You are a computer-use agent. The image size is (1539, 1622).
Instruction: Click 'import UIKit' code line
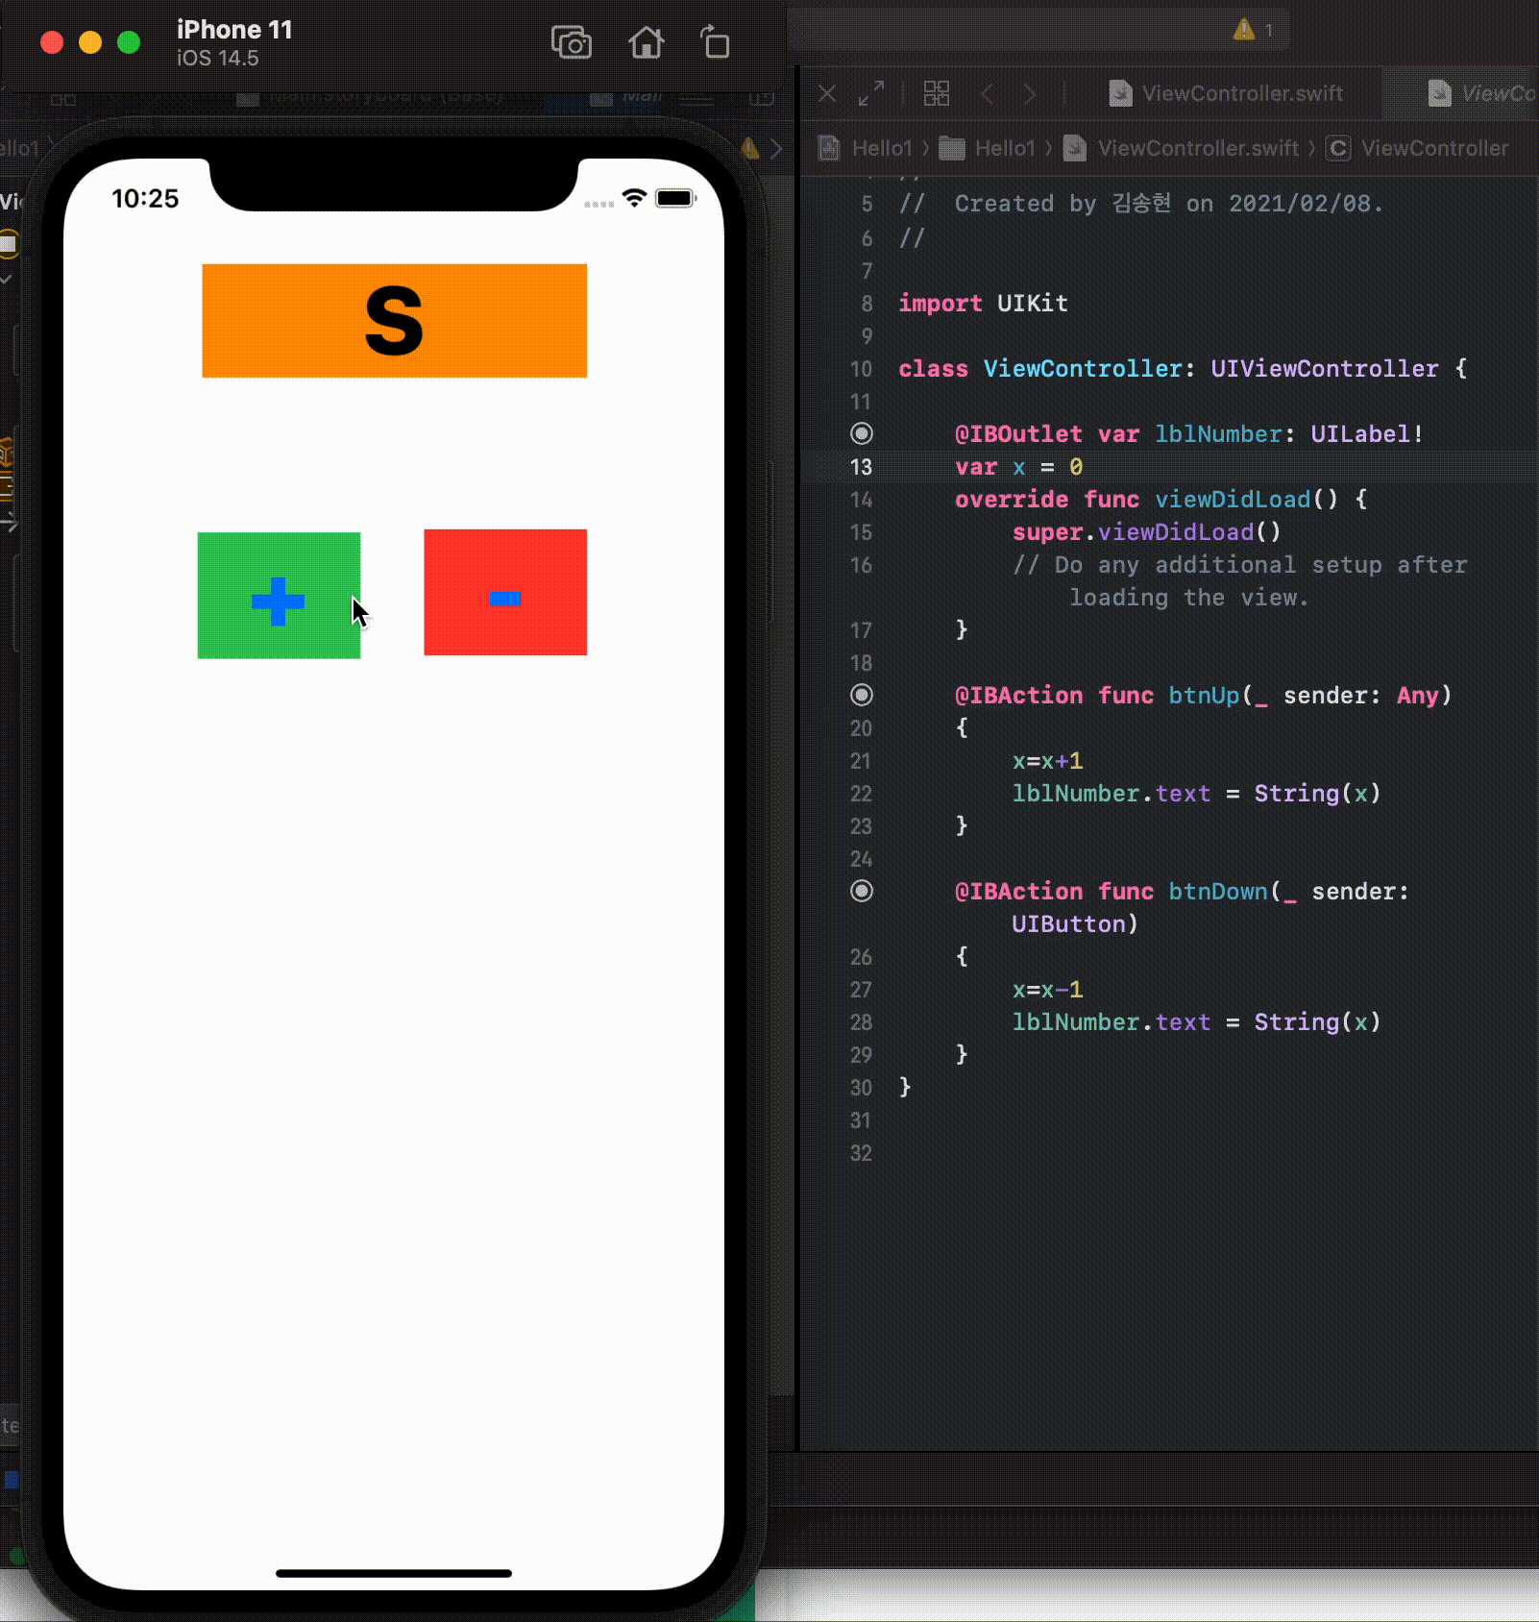coord(983,304)
